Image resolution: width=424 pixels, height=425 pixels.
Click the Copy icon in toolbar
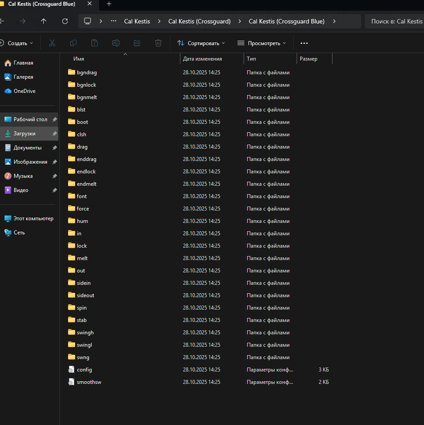(x=73, y=43)
